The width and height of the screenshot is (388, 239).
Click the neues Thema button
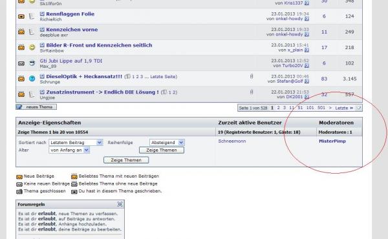[36, 107]
